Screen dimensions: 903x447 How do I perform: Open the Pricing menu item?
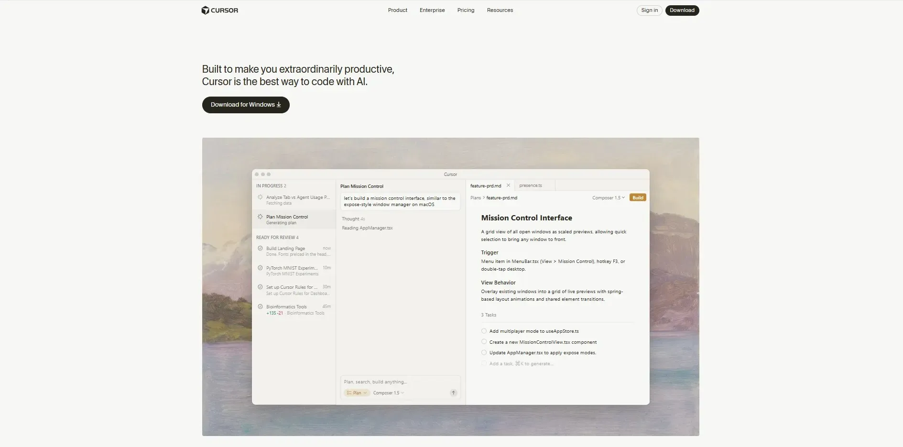pyautogui.click(x=466, y=11)
